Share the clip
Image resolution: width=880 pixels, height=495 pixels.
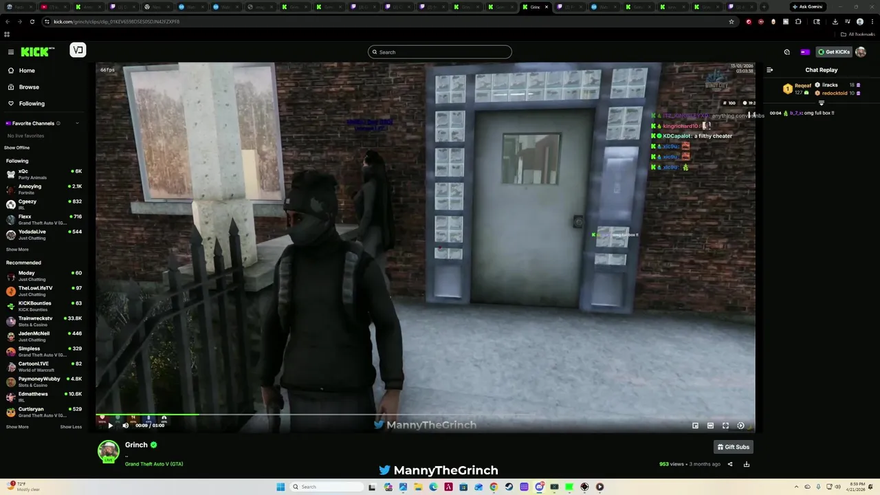[730, 464]
